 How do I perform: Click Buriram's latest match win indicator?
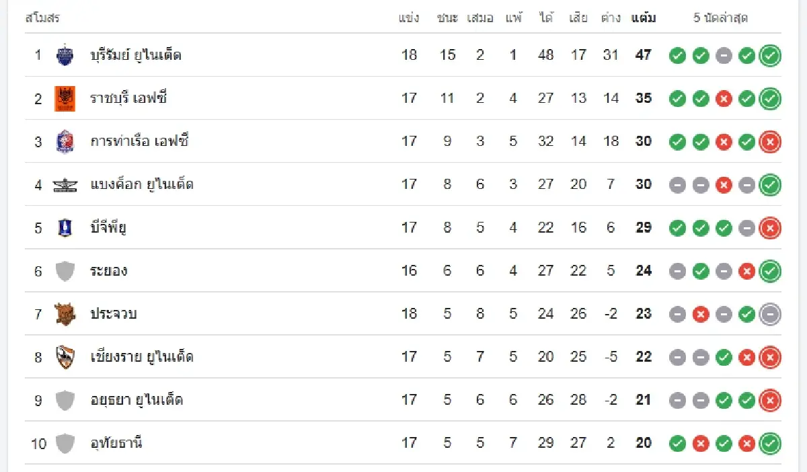pos(770,56)
